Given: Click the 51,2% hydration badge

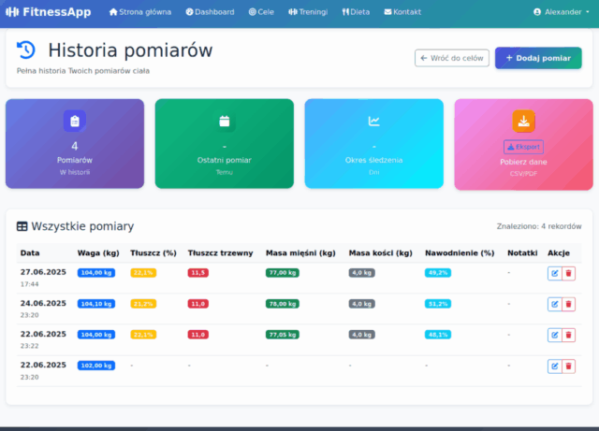Looking at the screenshot, I should 438,304.
